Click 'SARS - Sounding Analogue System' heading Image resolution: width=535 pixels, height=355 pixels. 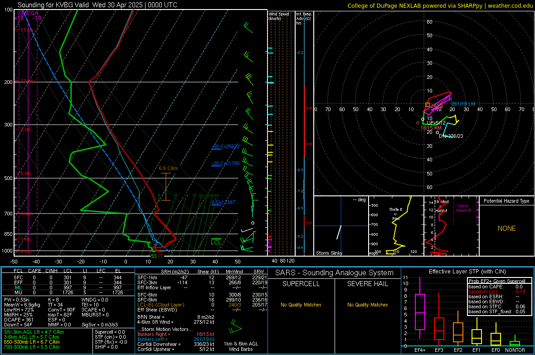[x=335, y=273]
